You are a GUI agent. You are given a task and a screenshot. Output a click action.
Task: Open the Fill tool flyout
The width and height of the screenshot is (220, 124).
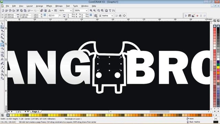coord(2,74)
